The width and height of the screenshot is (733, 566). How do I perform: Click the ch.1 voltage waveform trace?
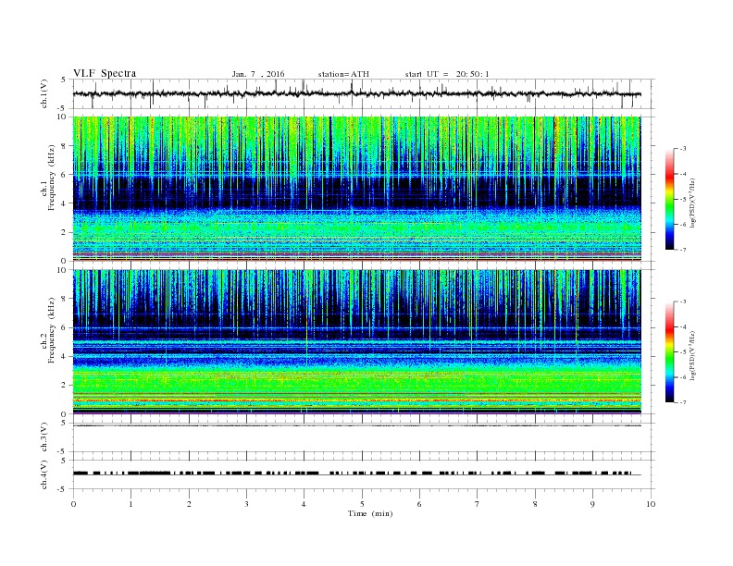[x=356, y=93]
